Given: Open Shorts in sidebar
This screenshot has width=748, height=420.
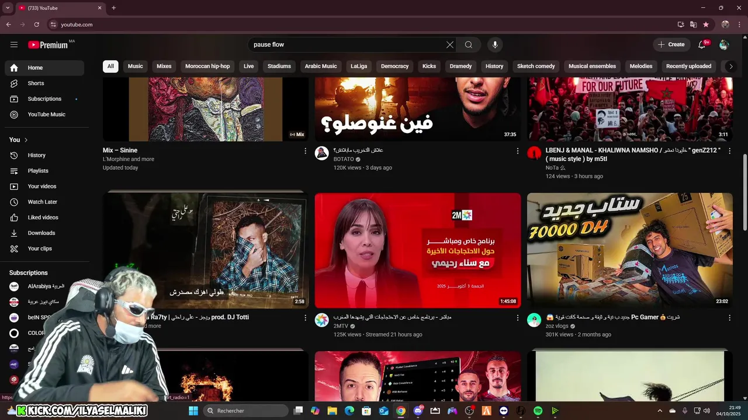Looking at the screenshot, I should click(x=44, y=83).
